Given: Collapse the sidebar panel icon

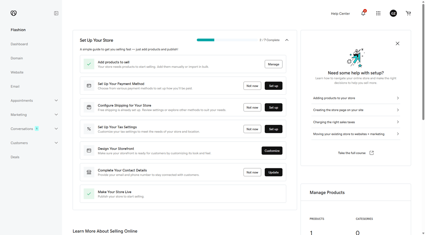Looking at the screenshot, I should pos(56,13).
